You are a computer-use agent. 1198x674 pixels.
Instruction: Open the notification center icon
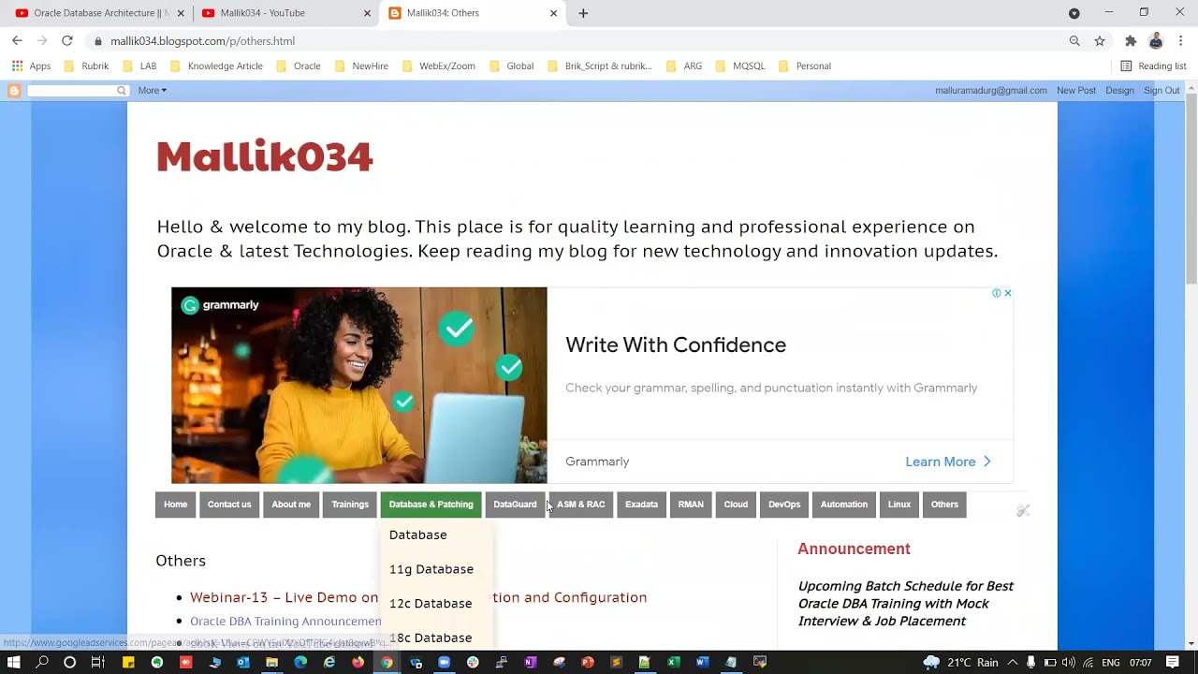pos(1172,662)
